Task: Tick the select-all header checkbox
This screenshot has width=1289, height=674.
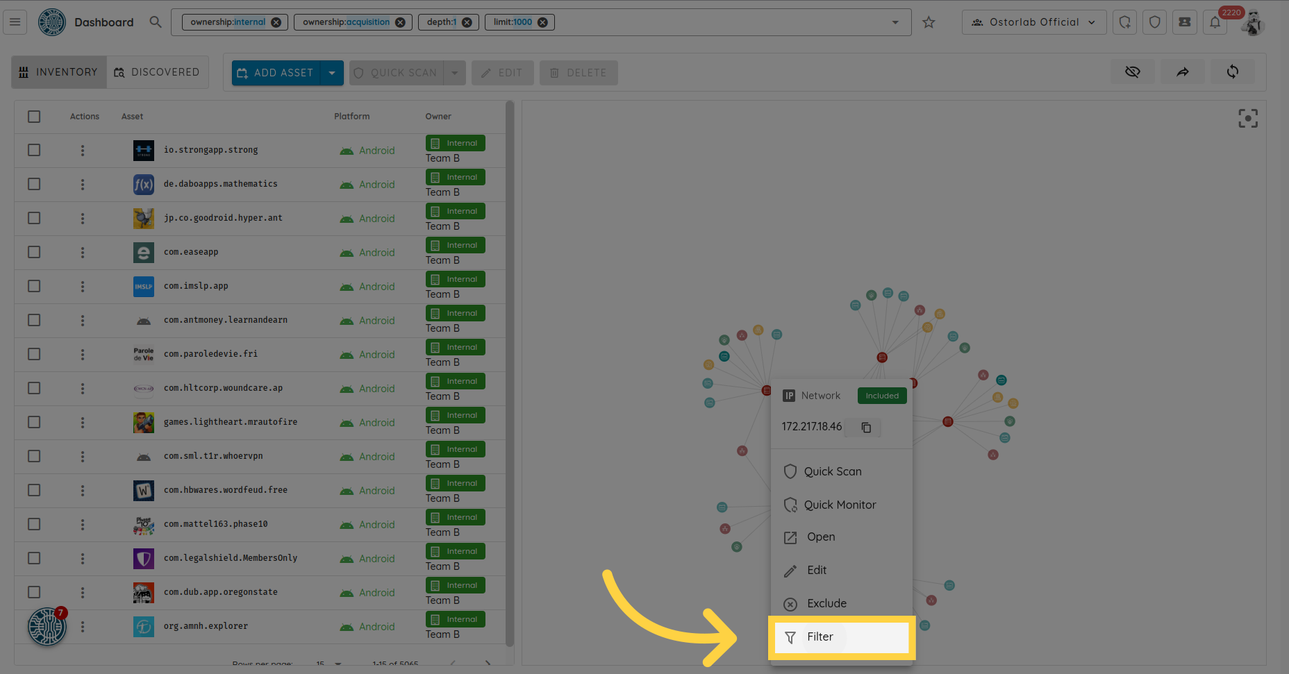Action: (34, 117)
